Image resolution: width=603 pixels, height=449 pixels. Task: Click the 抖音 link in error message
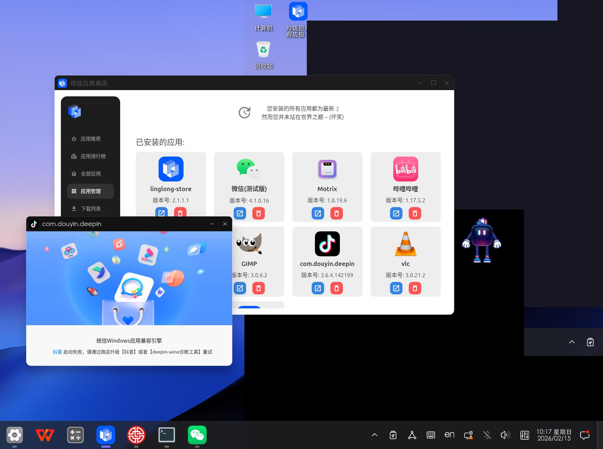click(57, 352)
